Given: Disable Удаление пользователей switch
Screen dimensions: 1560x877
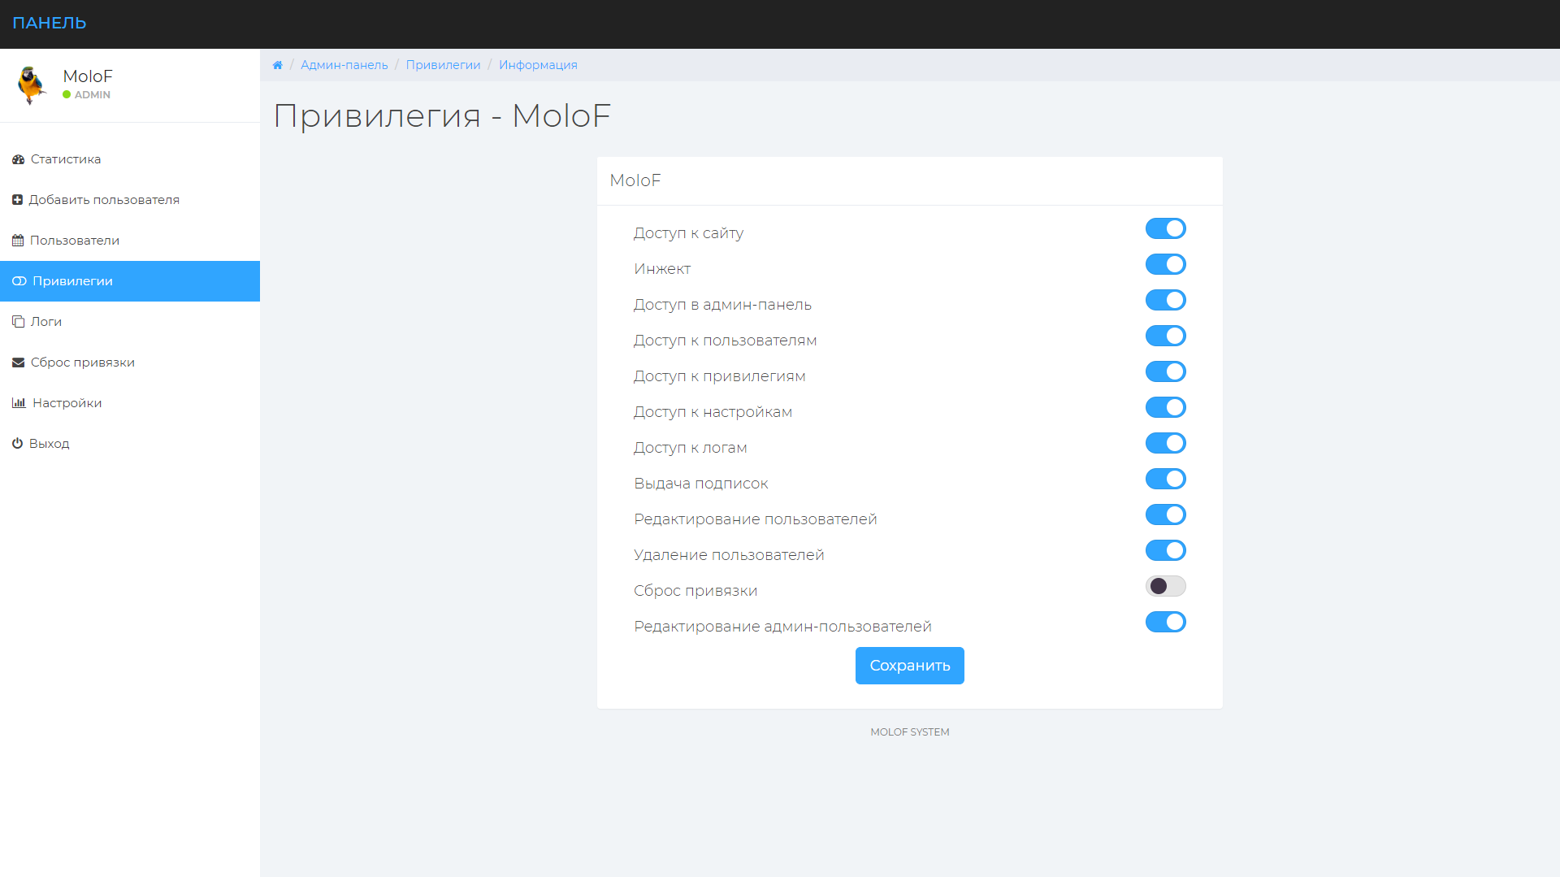Looking at the screenshot, I should click(x=1166, y=550).
